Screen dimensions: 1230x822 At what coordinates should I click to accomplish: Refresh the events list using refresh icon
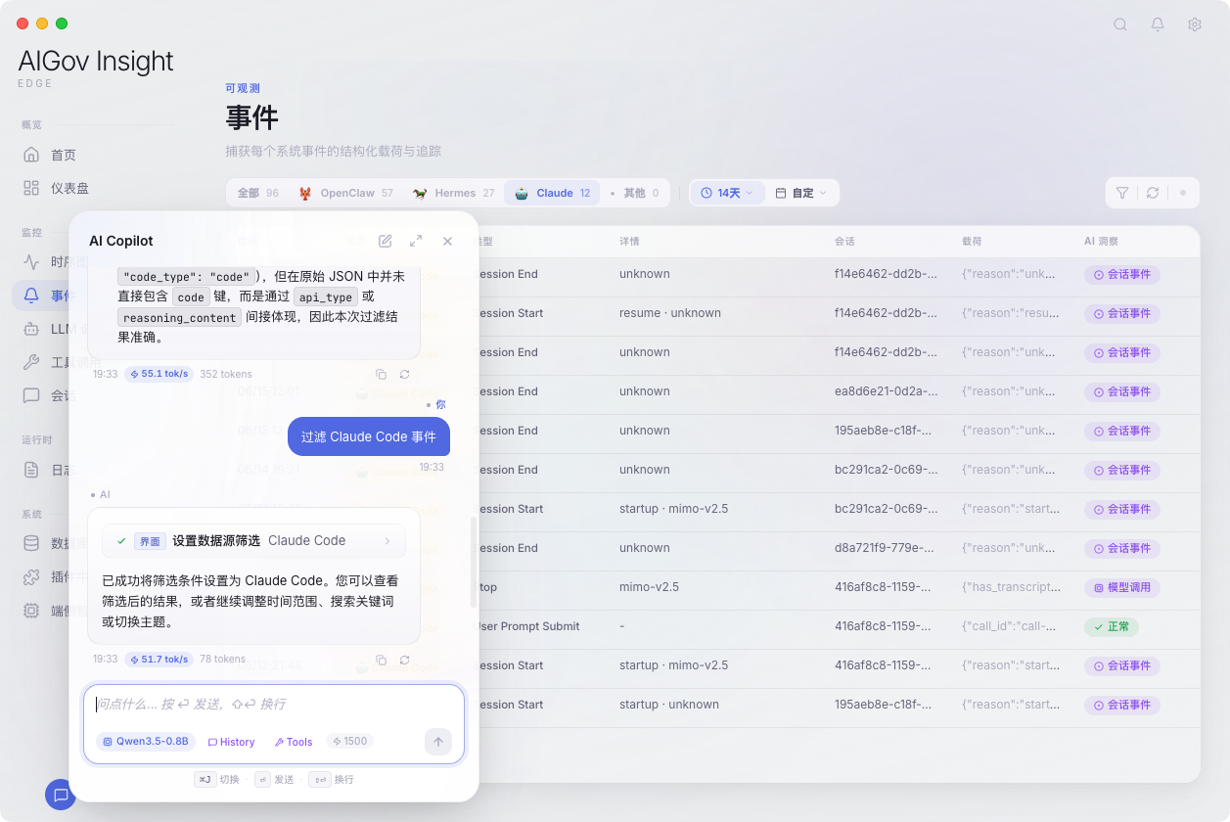click(1153, 193)
